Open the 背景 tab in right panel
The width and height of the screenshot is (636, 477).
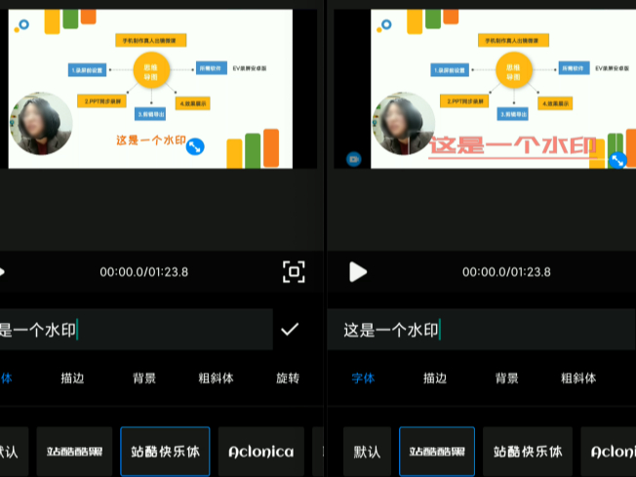pyautogui.click(x=506, y=378)
